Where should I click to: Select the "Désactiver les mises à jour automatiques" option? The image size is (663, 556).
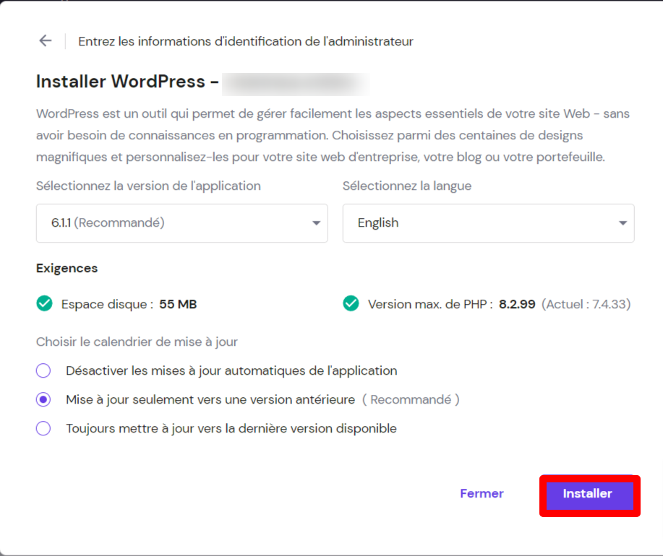point(43,370)
